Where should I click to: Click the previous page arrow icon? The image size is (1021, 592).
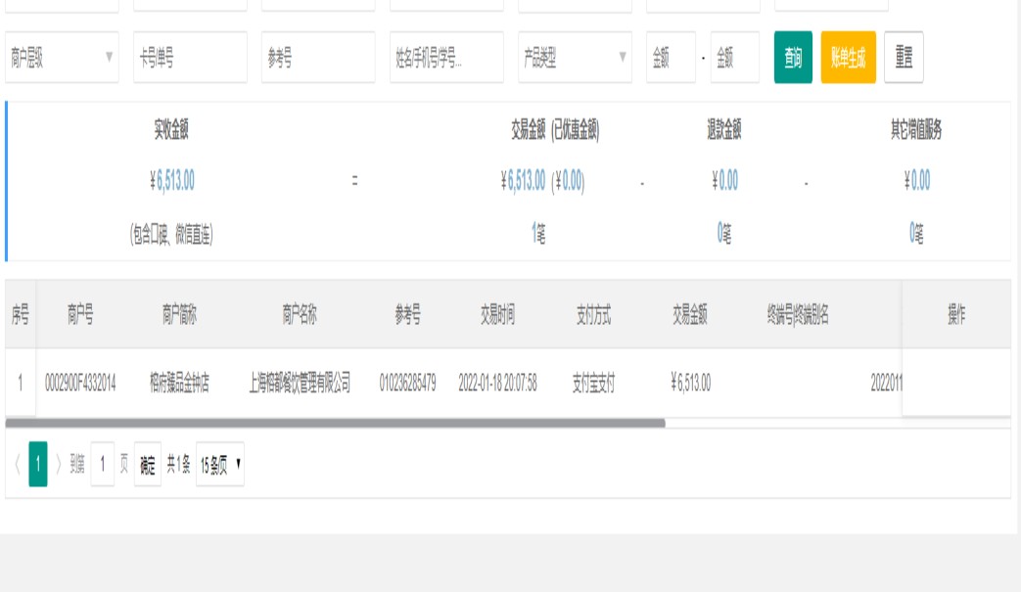pos(17,465)
